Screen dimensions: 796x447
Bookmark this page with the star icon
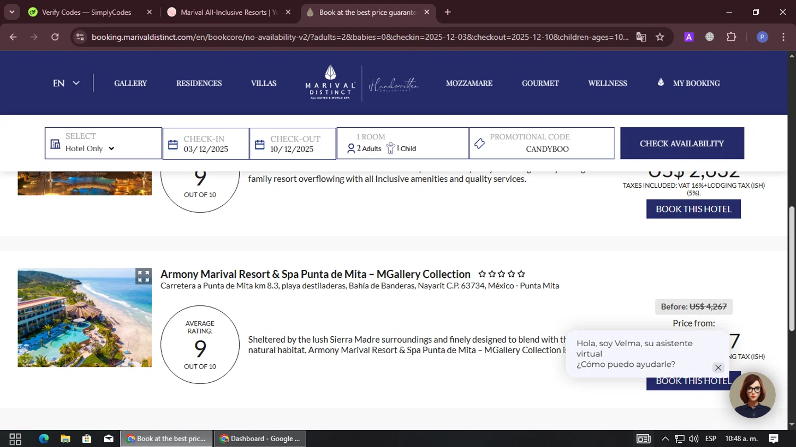point(660,37)
